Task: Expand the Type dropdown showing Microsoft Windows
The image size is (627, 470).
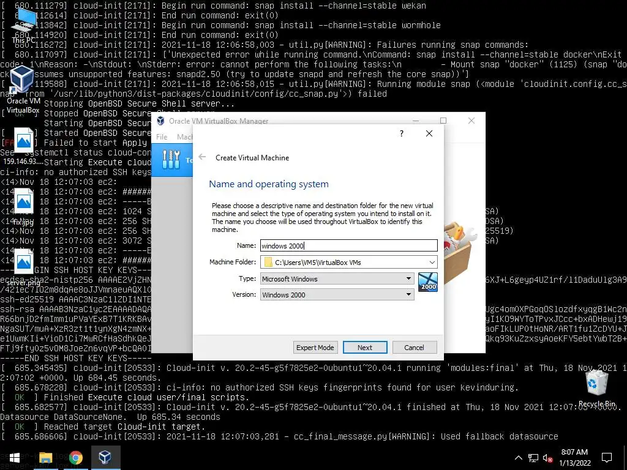Action: tap(337, 278)
